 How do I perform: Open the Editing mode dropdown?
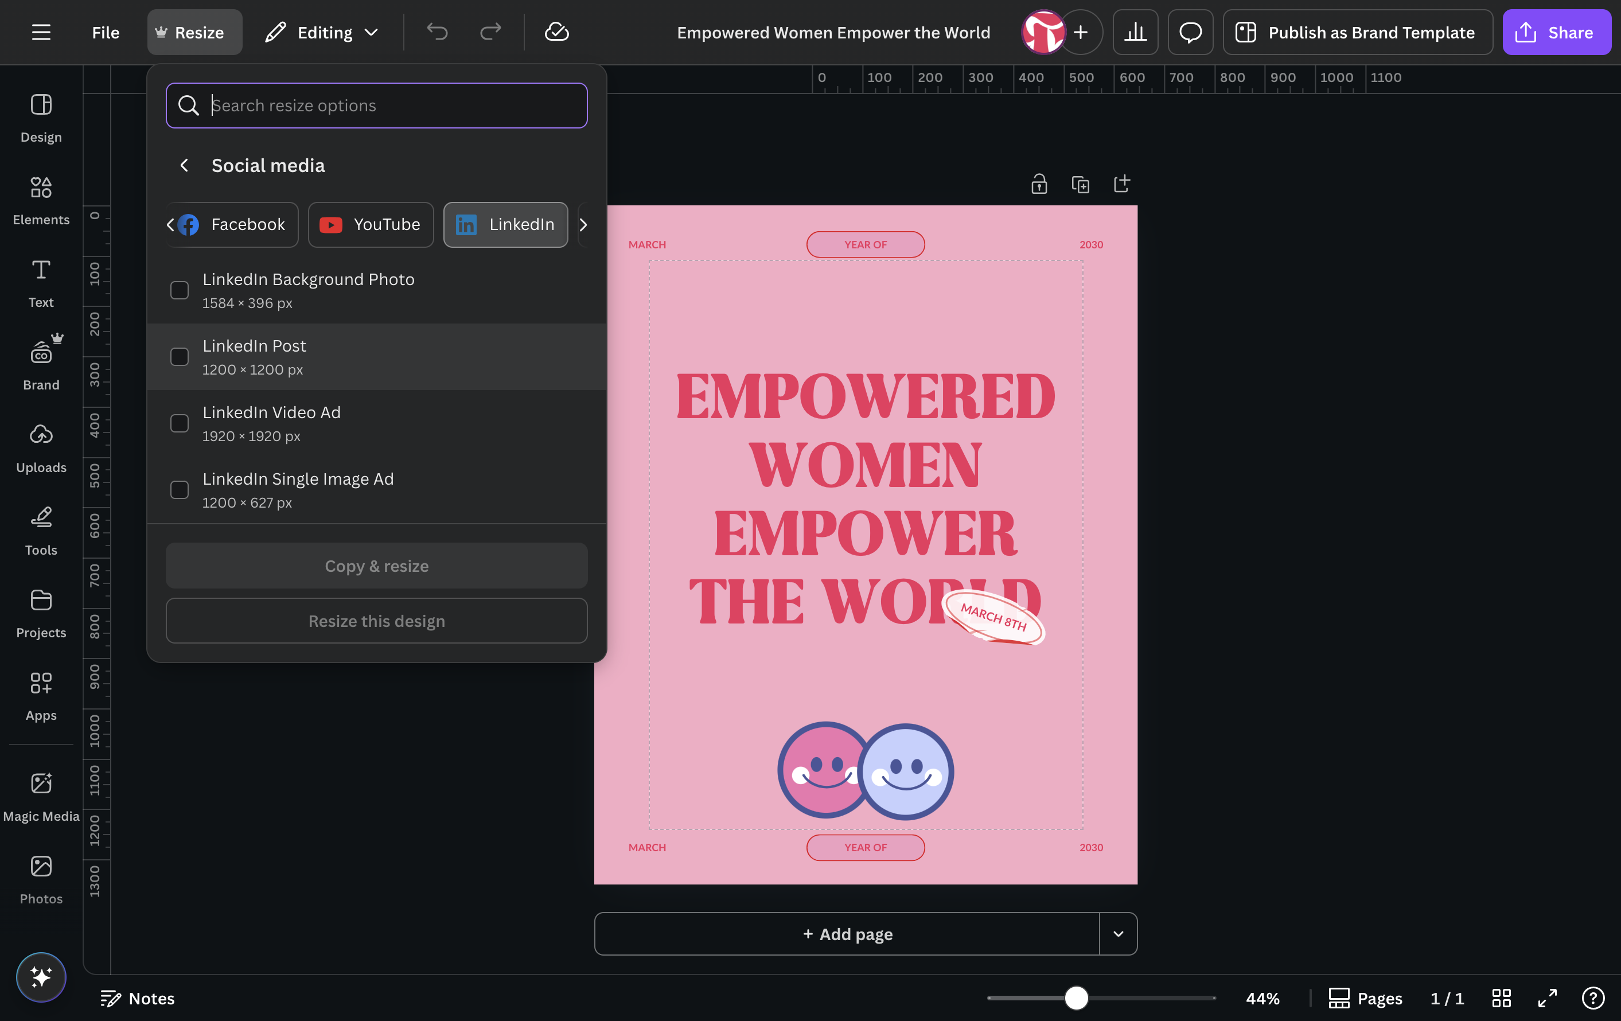pos(322,32)
